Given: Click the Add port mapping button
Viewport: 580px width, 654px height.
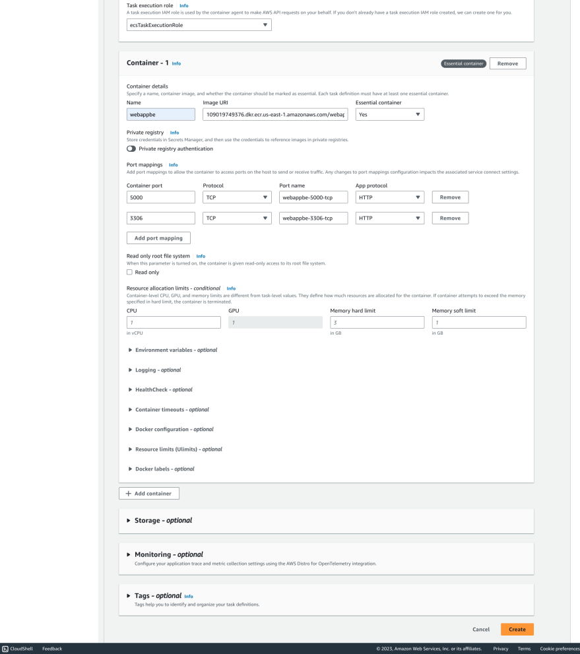Looking at the screenshot, I should pos(158,238).
